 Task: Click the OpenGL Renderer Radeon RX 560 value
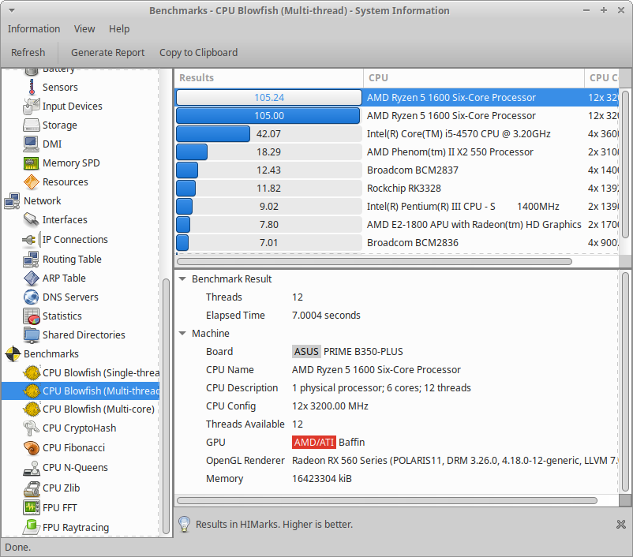(455, 461)
